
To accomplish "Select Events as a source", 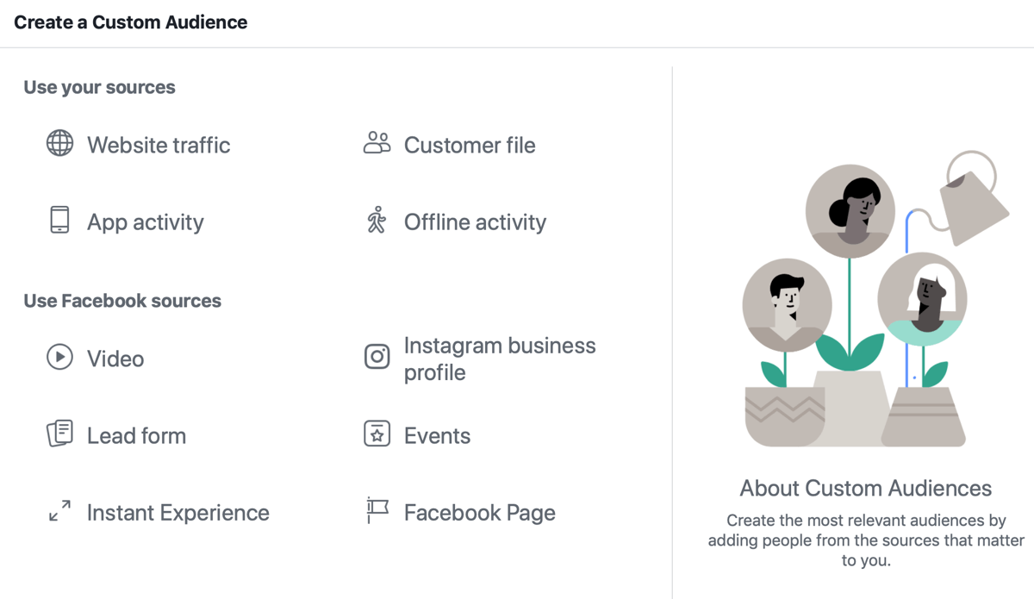I will tap(437, 435).
